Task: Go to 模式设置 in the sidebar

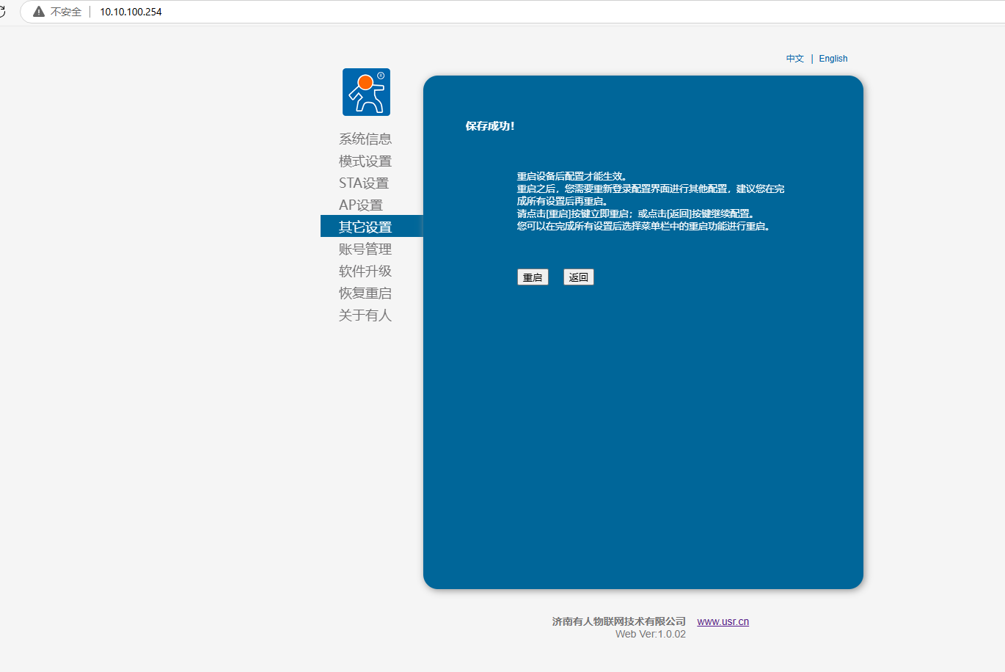Action: click(365, 161)
